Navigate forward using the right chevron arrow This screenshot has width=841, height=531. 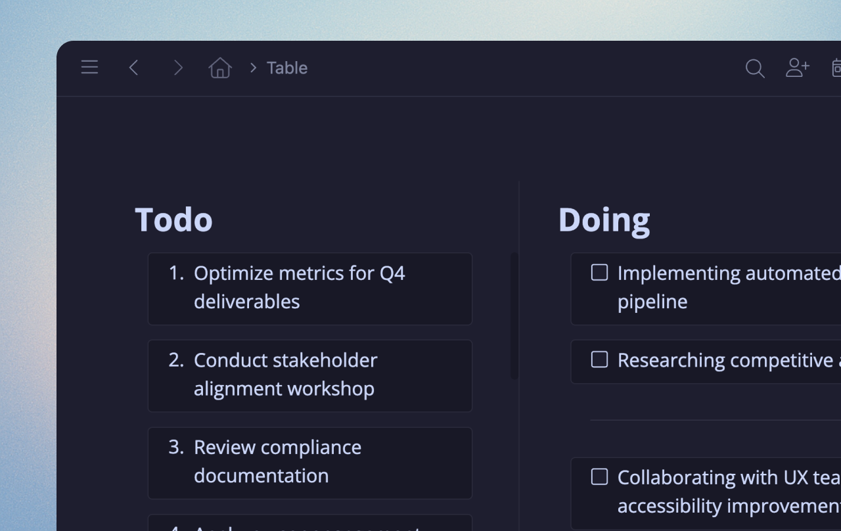[178, 67]
